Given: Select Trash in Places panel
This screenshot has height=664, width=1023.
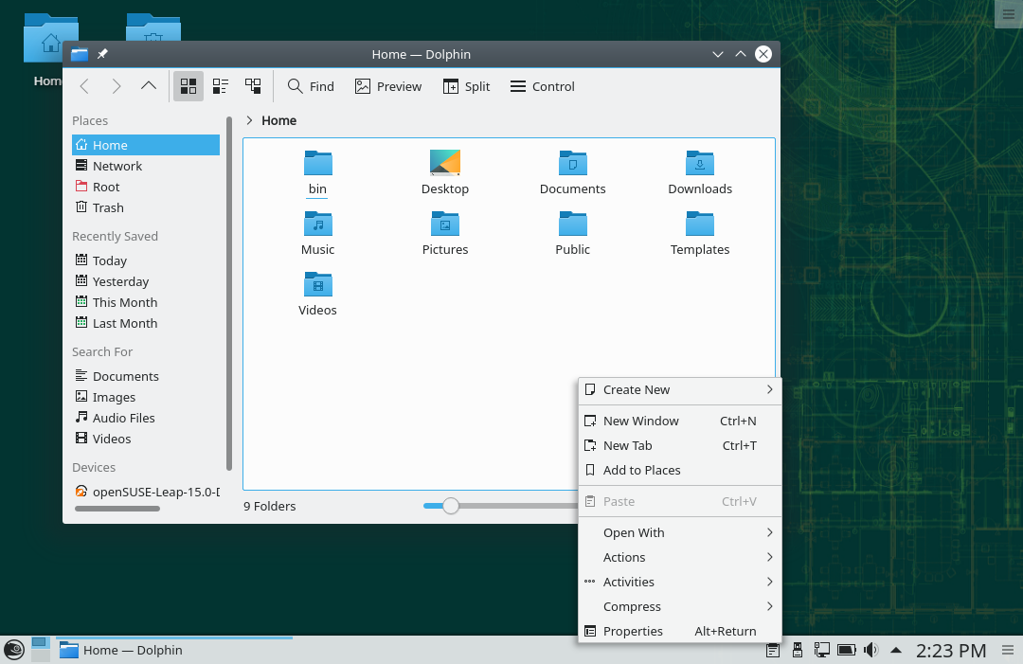Looking at the screenshot, I should (108, 207).
